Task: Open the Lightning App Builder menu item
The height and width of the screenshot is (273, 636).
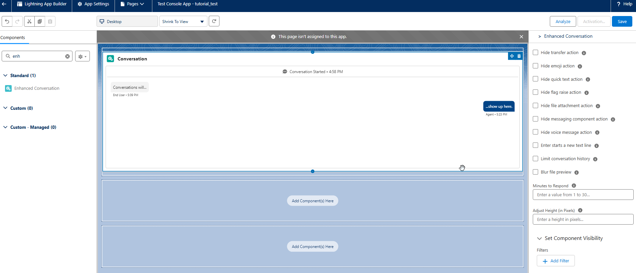Action: point(42,4)
